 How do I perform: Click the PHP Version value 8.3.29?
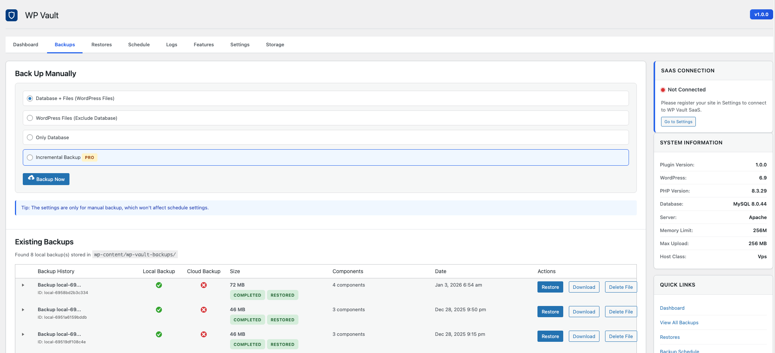(x=759, y=191)
